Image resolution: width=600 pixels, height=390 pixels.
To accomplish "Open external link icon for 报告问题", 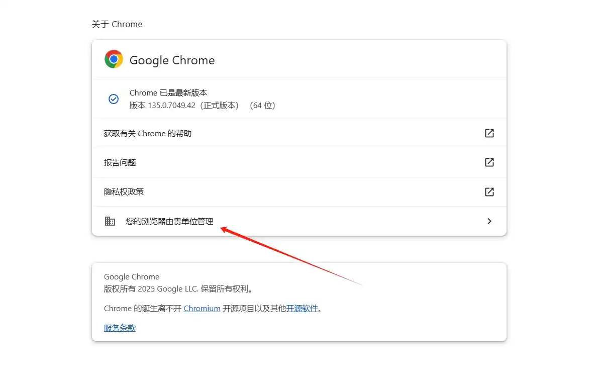I will pyautogui.click(x=489, y=162).
